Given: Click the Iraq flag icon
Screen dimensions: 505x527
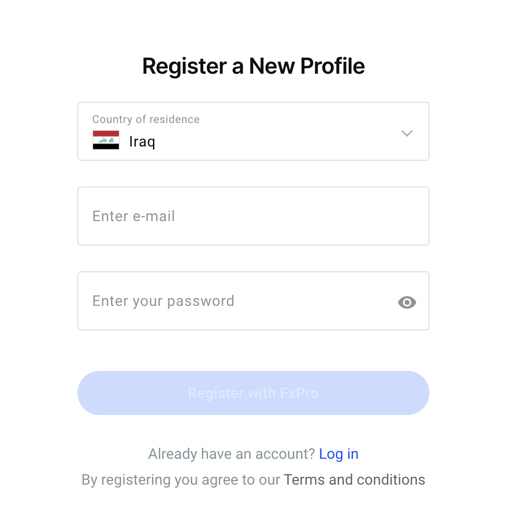Looking at the screenshot, I should point(106,140).
